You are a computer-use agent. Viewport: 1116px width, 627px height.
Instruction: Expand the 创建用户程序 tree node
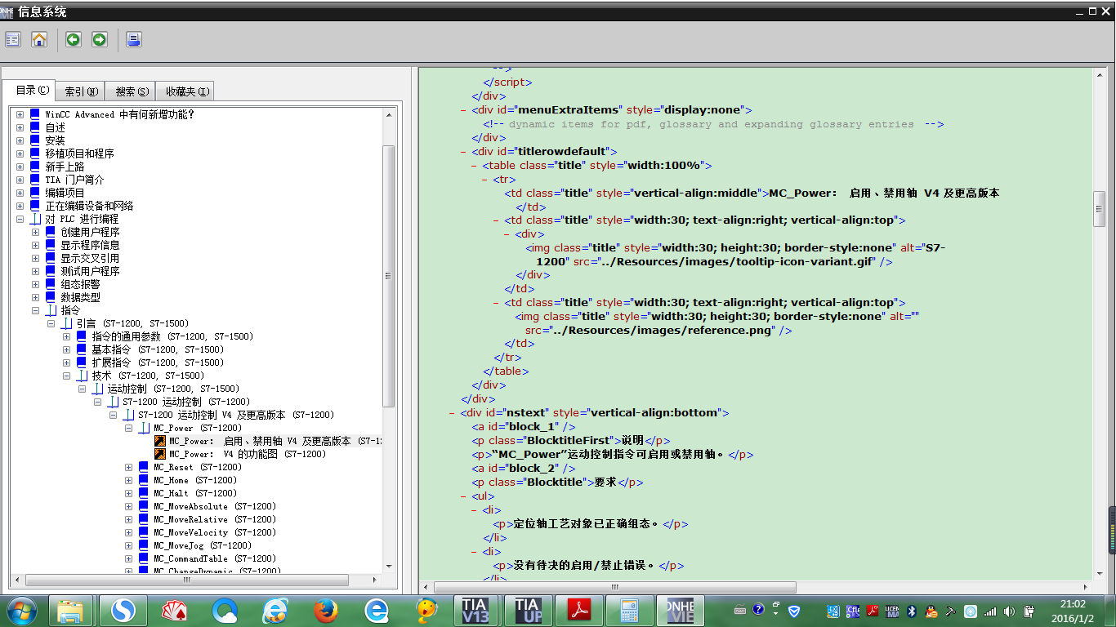pos(36,232)
